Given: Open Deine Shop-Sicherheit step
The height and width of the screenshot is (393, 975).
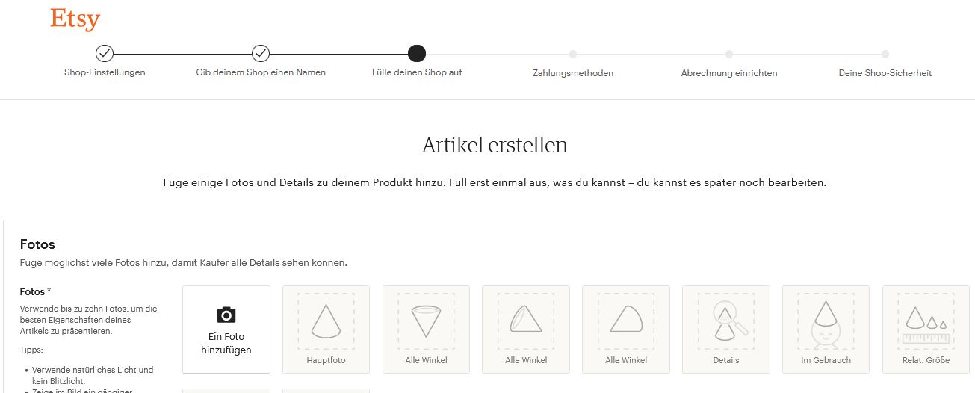Looking at the screenshot, I should pos(885,73).
